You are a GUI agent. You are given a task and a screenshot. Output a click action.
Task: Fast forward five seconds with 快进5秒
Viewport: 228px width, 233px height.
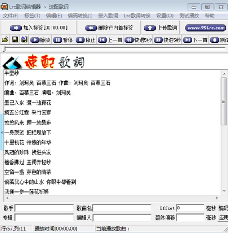pos(167,40)
